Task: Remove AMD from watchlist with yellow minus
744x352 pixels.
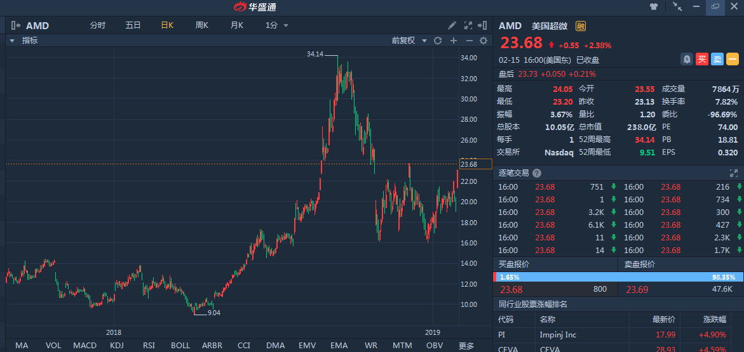Action: click(x=733, y=59)
